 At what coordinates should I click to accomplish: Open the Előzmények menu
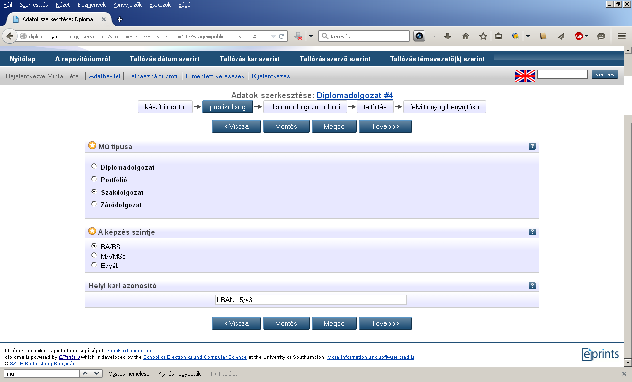click(x=91, y=5)
